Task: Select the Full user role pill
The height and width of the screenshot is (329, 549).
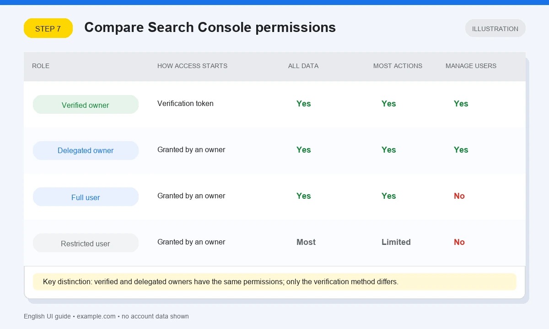Action: coord(86,197)
